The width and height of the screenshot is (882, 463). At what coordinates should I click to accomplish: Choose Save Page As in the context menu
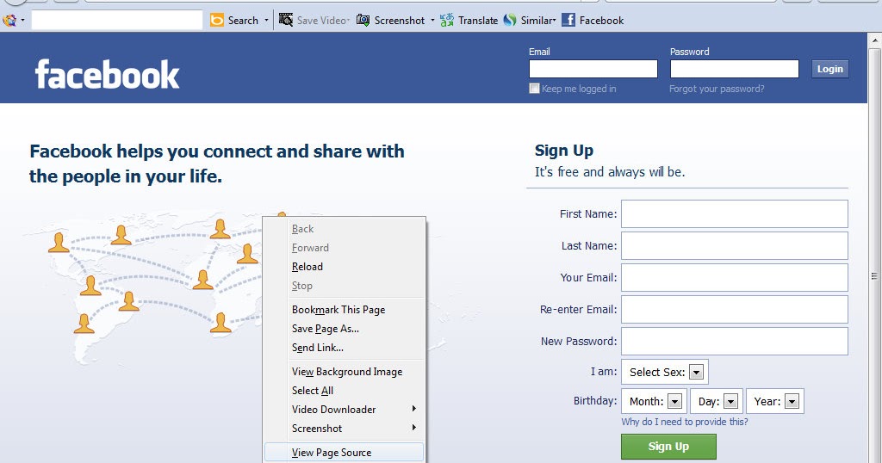(345, 329)
